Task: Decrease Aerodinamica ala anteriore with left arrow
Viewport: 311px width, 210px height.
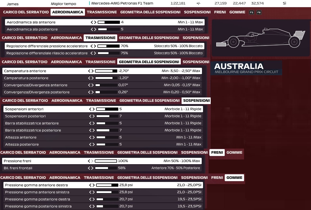Action: (x=92, y=22)
